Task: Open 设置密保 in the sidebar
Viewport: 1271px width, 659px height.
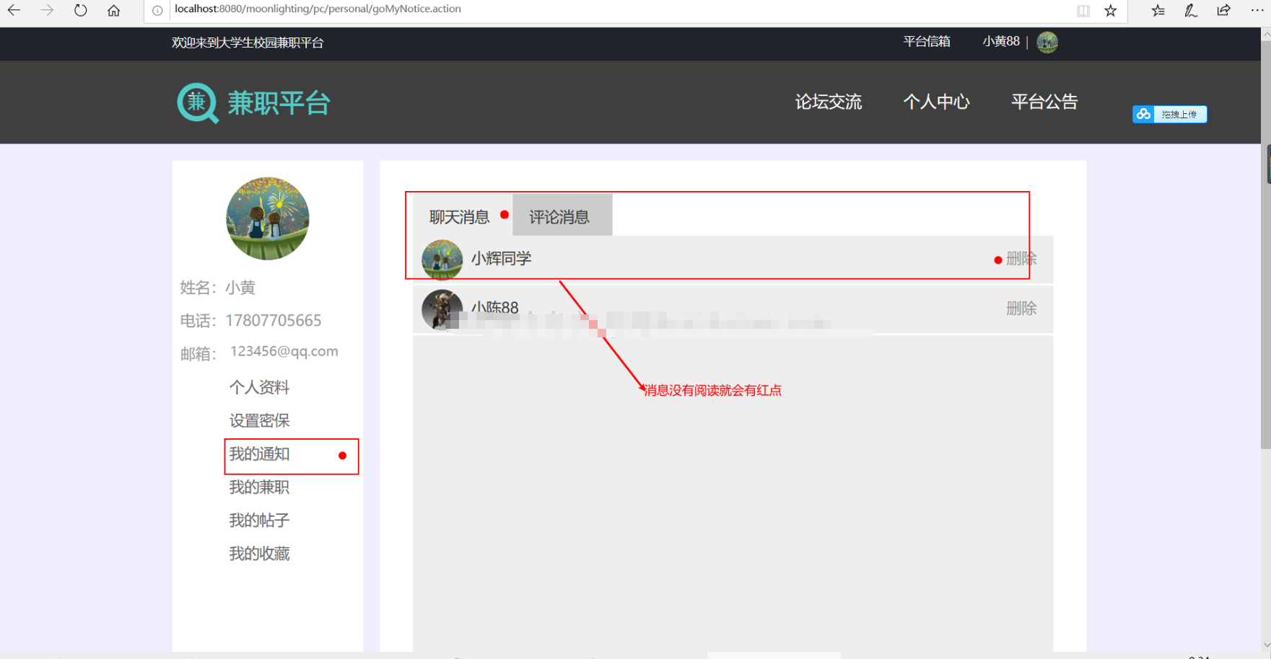Action: click(259, 421)
